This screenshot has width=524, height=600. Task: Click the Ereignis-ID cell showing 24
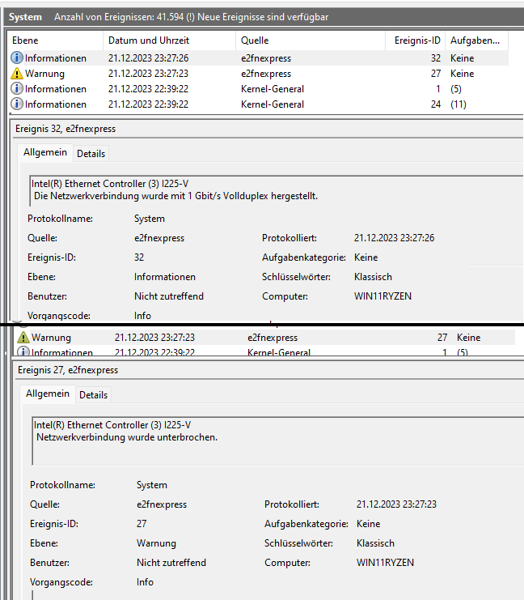436,104
